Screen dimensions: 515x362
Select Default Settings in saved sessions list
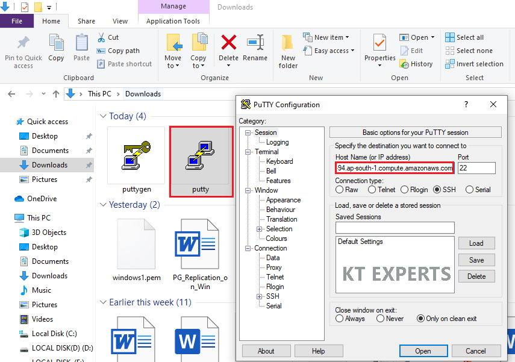(x=360, y=242)
